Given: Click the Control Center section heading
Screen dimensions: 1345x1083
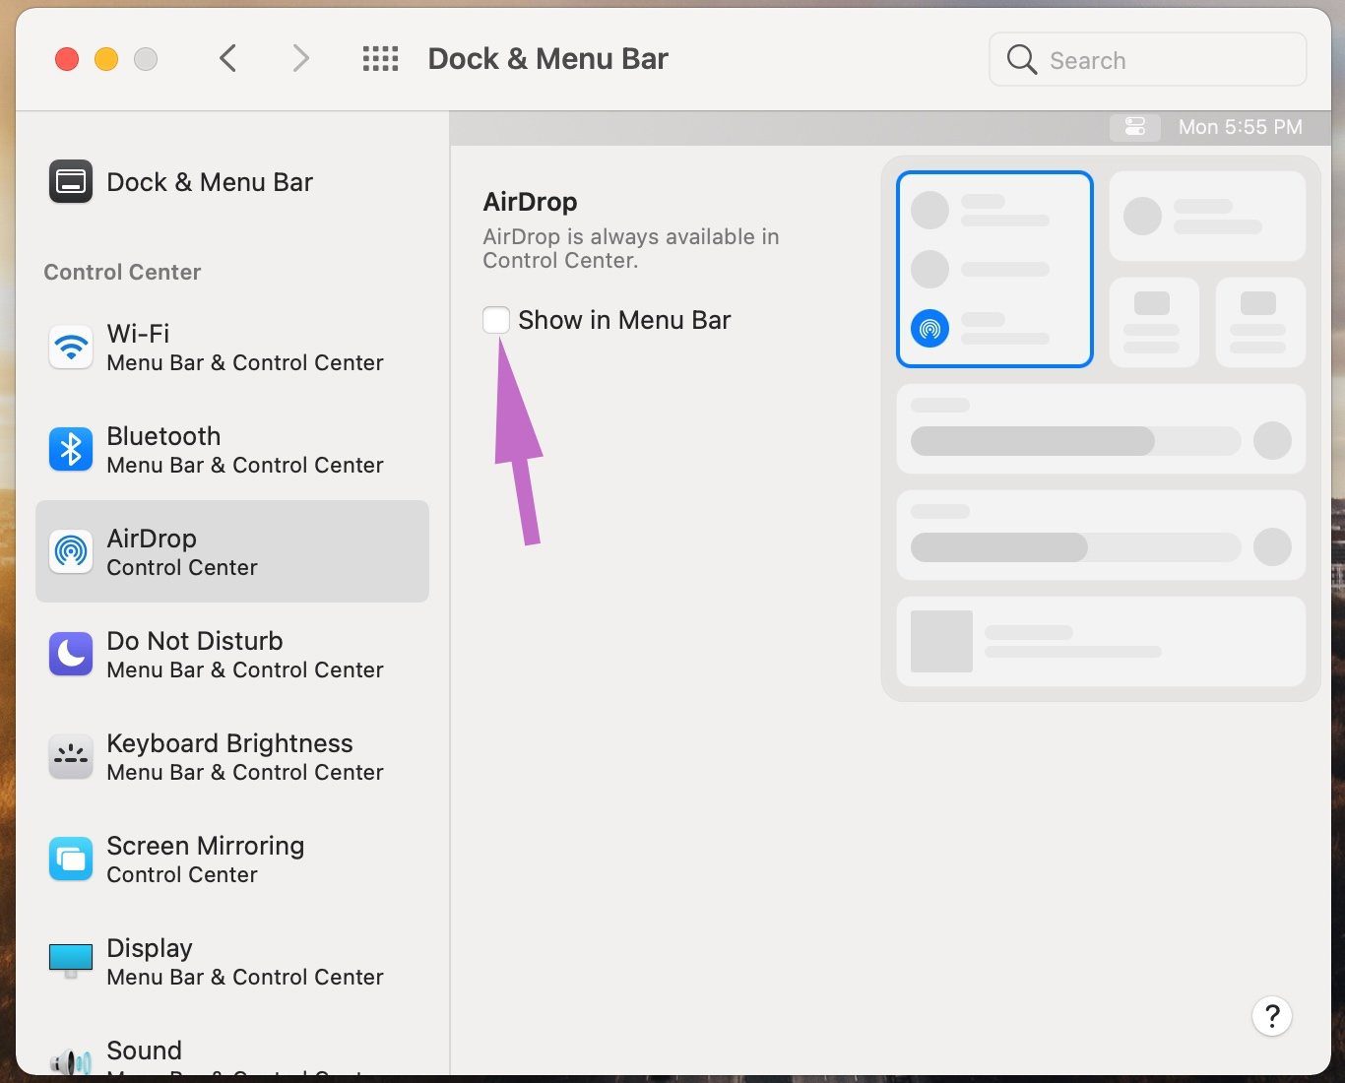Looking at the screenshot, I should [x=122, y=272].
